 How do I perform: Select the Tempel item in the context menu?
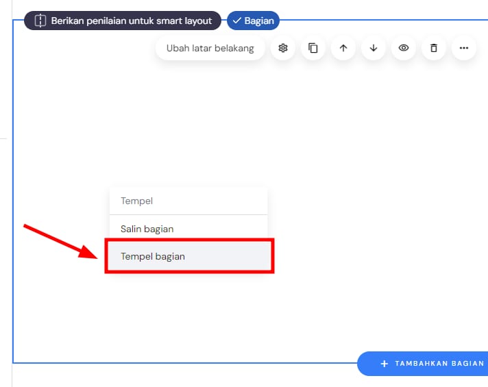click(136, 201)
